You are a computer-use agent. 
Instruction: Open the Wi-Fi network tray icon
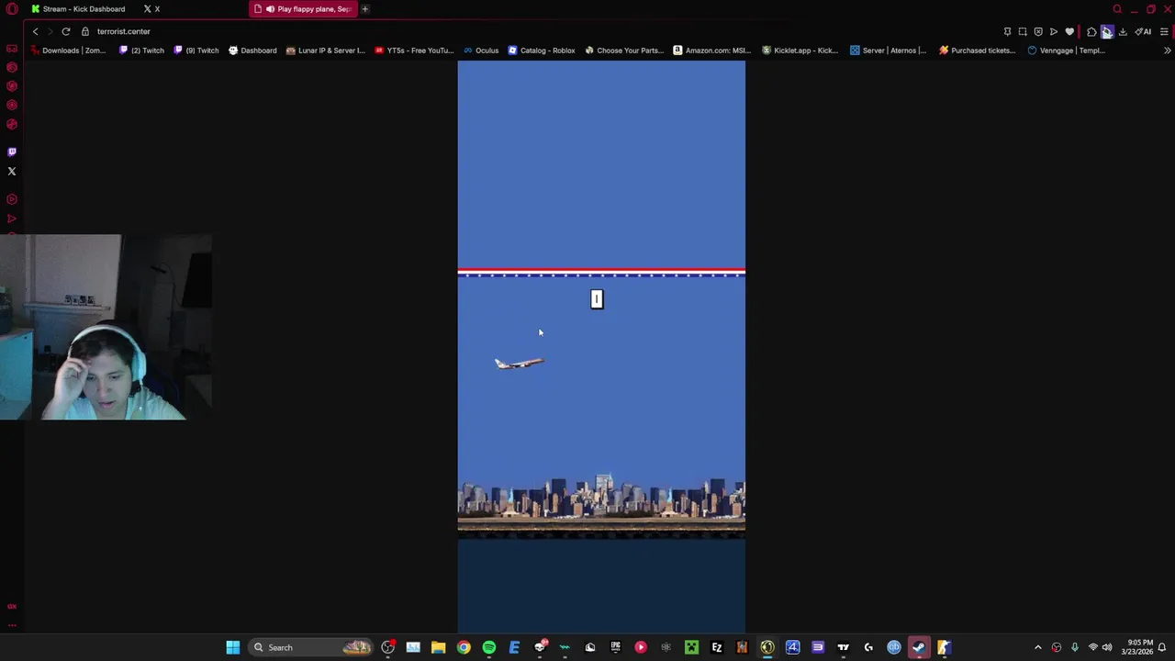click(1092, 647)
